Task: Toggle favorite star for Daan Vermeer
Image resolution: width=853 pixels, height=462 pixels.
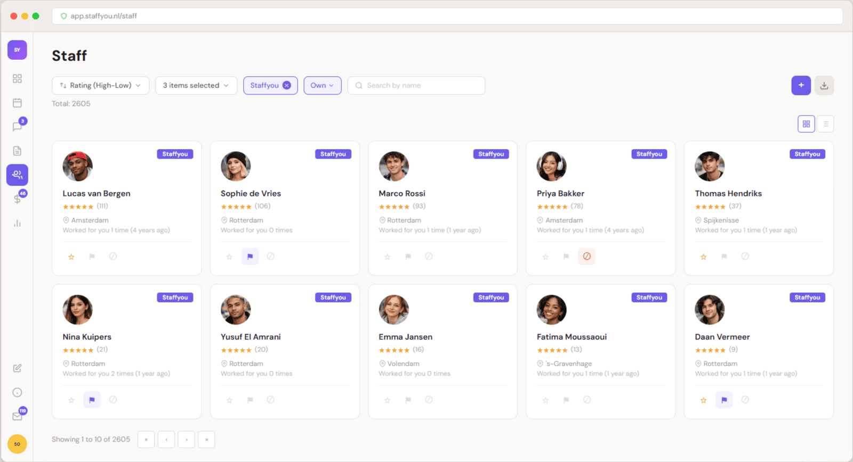Action: [703, 400]
